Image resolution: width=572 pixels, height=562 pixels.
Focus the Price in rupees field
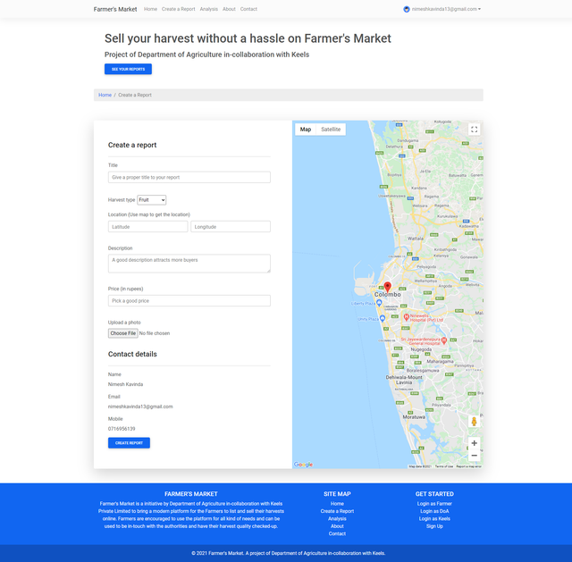(189, 300)
